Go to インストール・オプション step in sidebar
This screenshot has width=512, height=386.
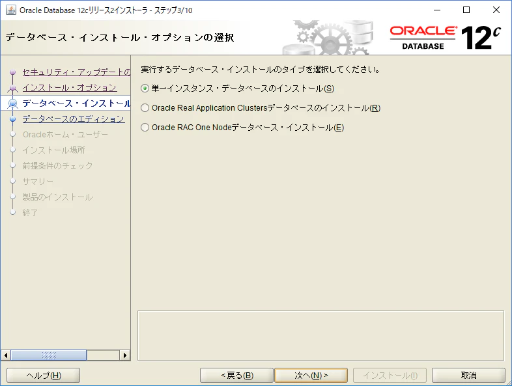(x=70, y=88)
